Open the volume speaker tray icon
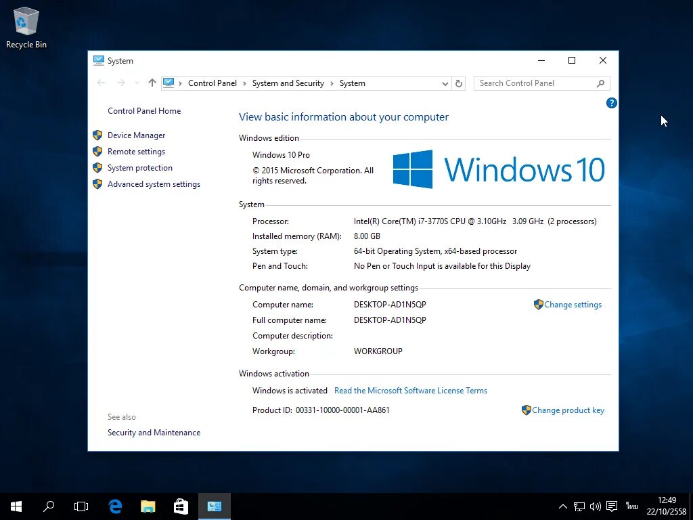 pyautogui.click(x=596, y=506)
